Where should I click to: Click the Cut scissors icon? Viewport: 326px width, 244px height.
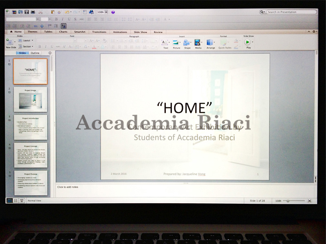(40, 12)
